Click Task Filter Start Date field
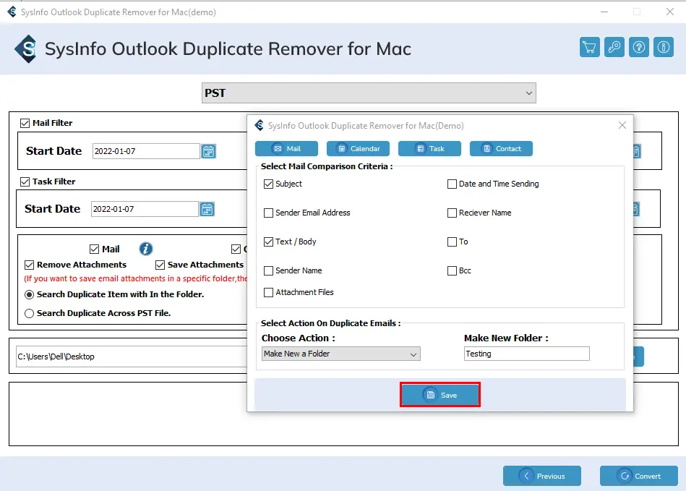 click(x=145, y=209)
